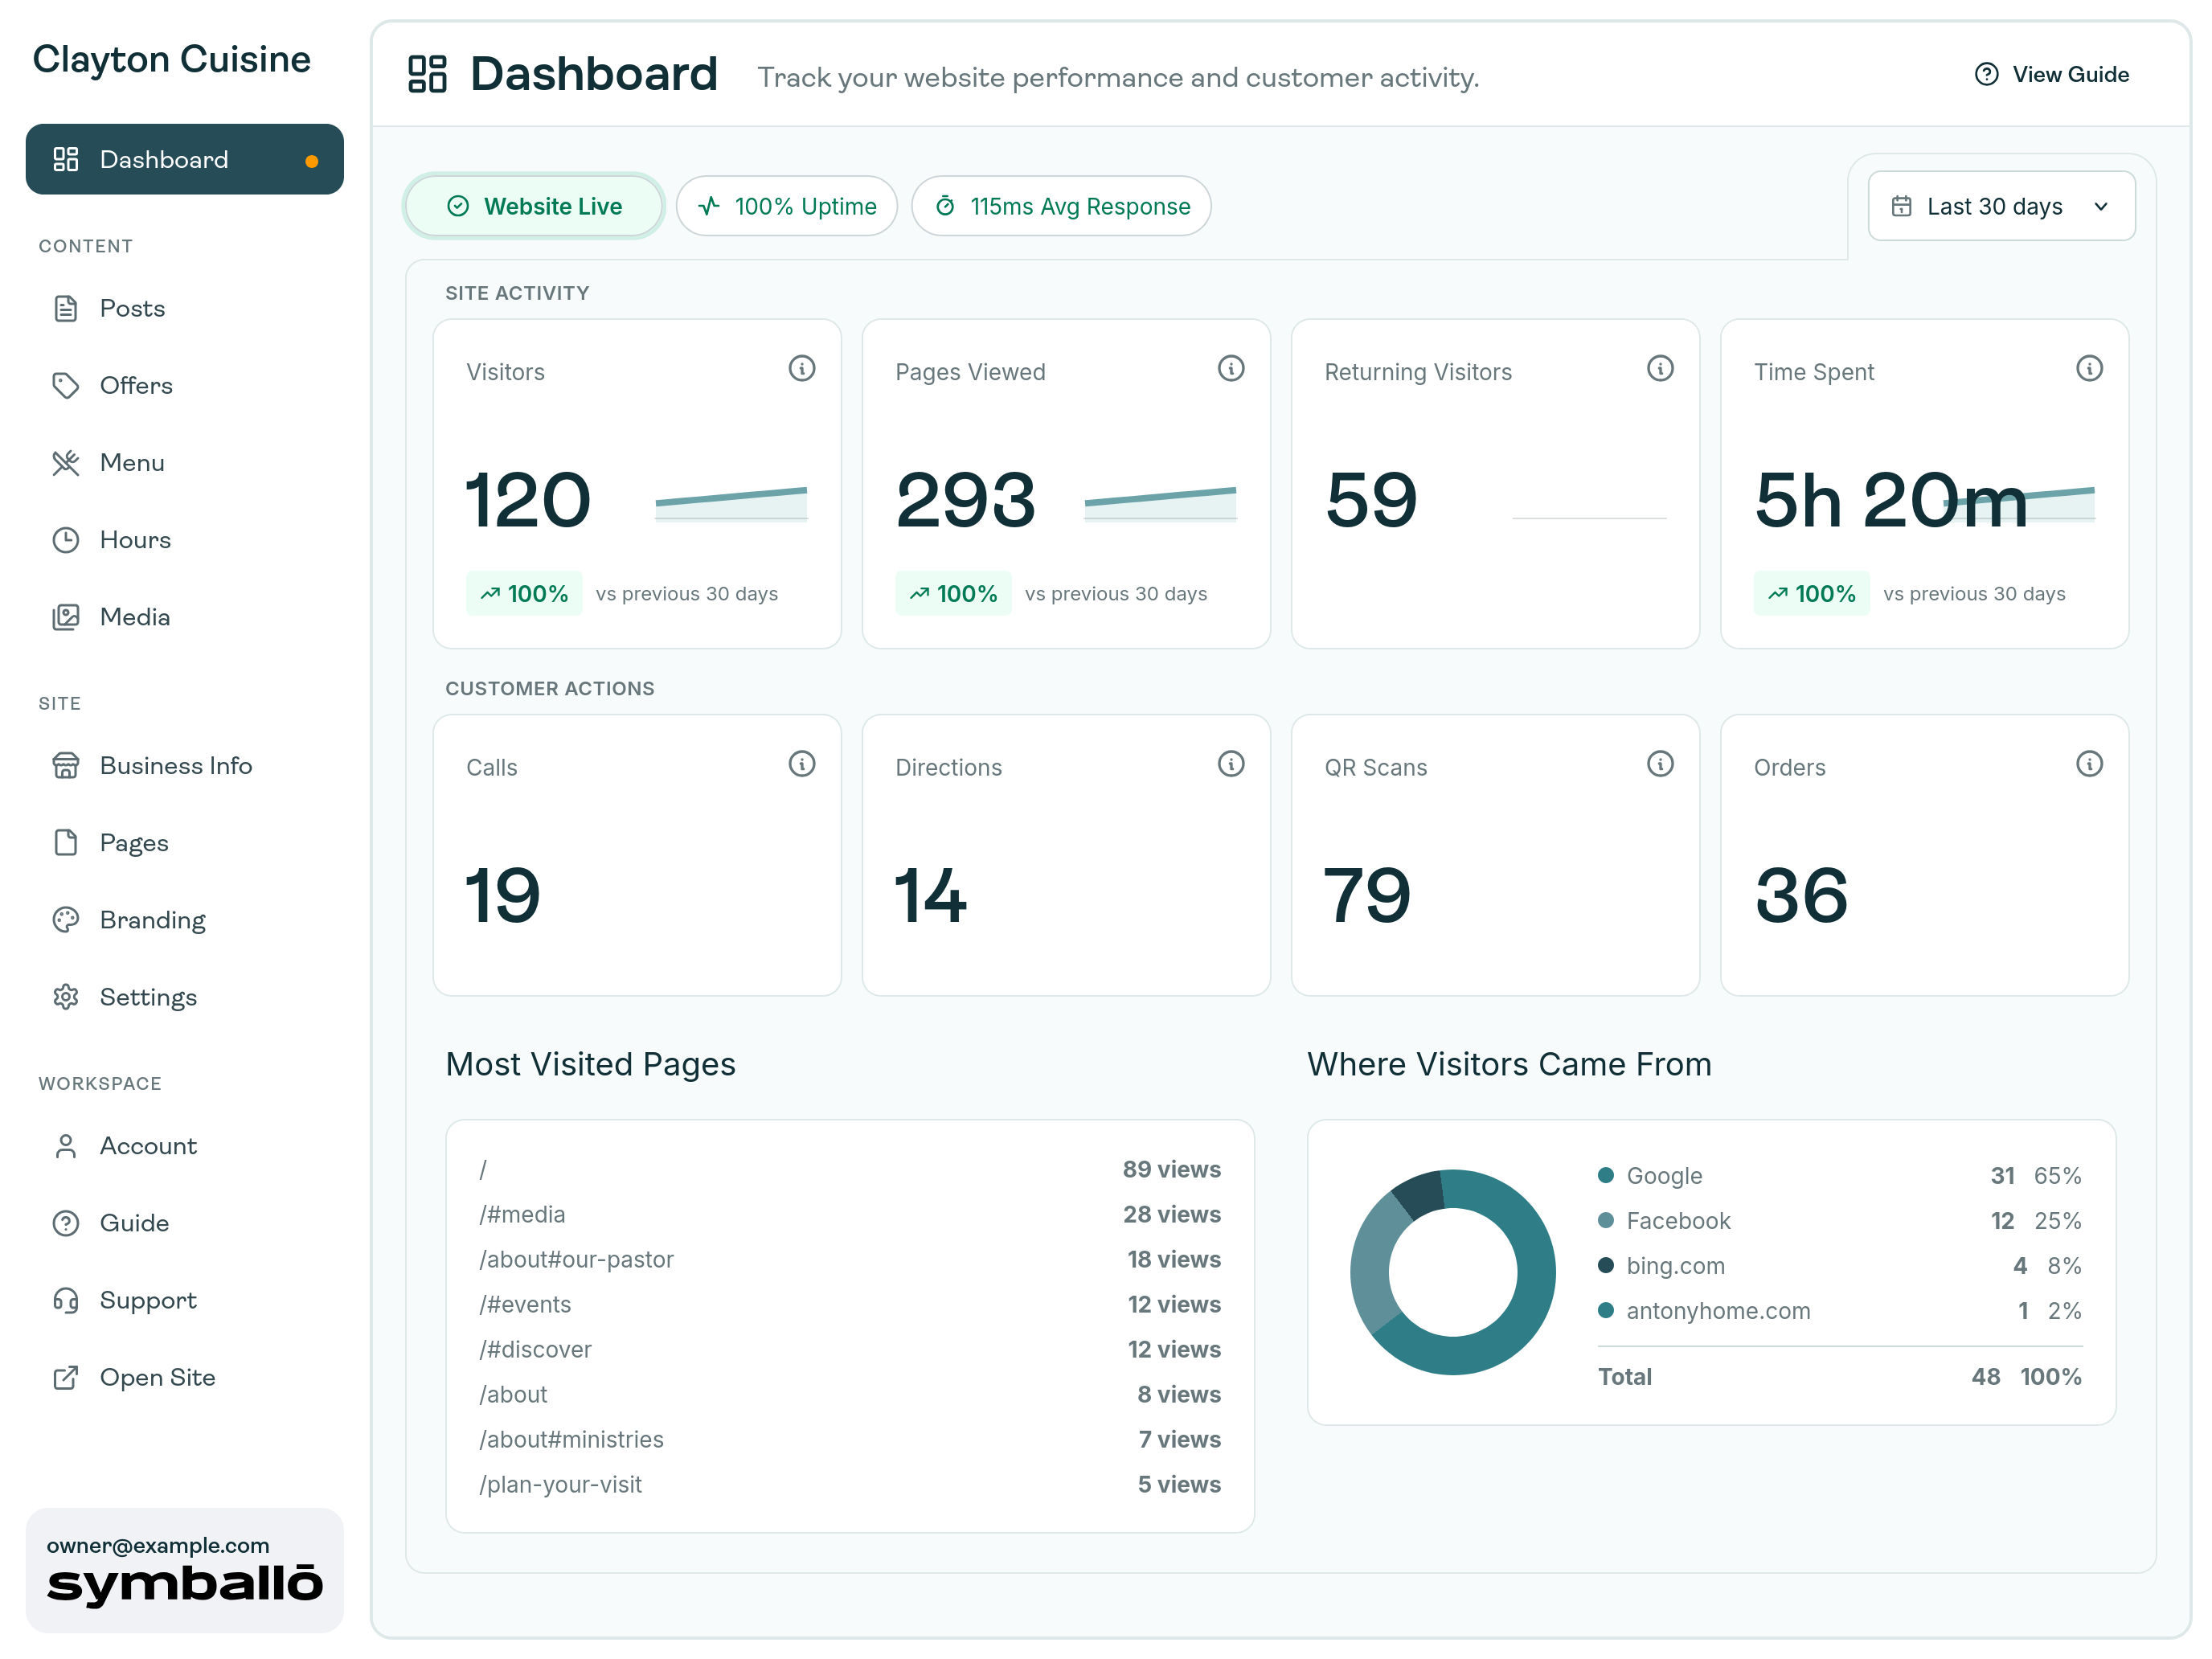Click the QR Scans info icon

(1660, 764)
